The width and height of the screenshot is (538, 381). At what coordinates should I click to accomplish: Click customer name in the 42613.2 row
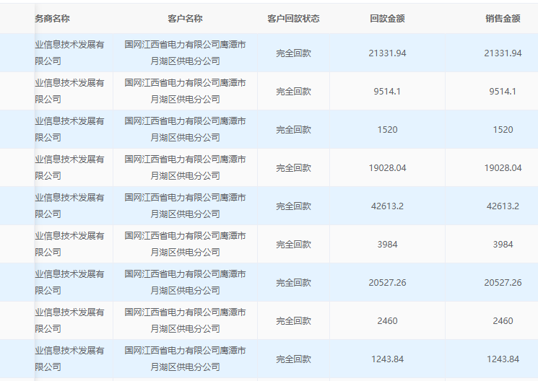[185, 206]
